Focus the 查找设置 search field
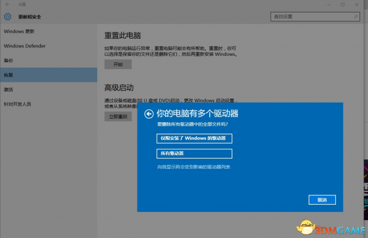This screenshot has width=368, height=238. 315,17
